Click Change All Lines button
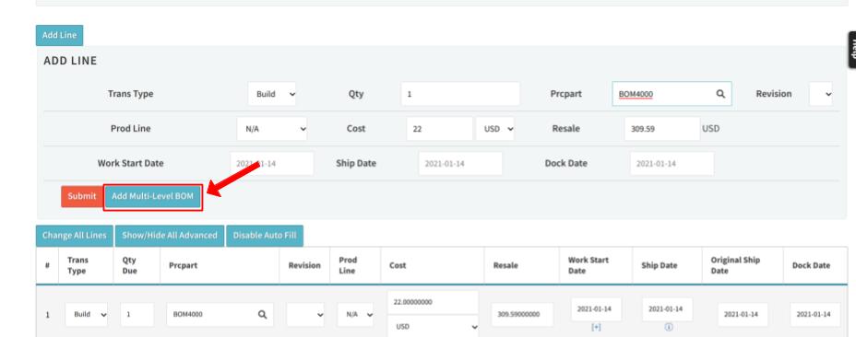Screen dimensions: 856x337 coord(74,236)
